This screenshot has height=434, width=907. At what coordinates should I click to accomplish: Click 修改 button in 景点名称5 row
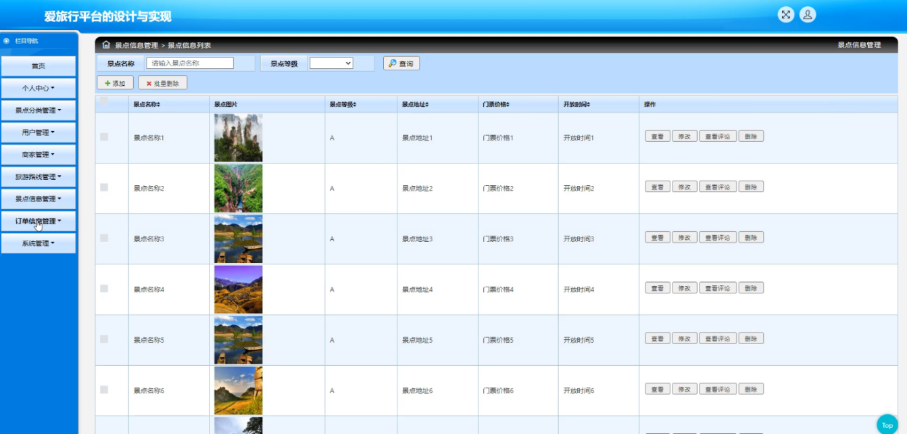coord(684,339)
